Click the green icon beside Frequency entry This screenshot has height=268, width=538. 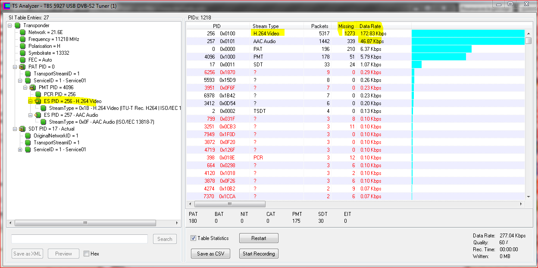[22, 39]
